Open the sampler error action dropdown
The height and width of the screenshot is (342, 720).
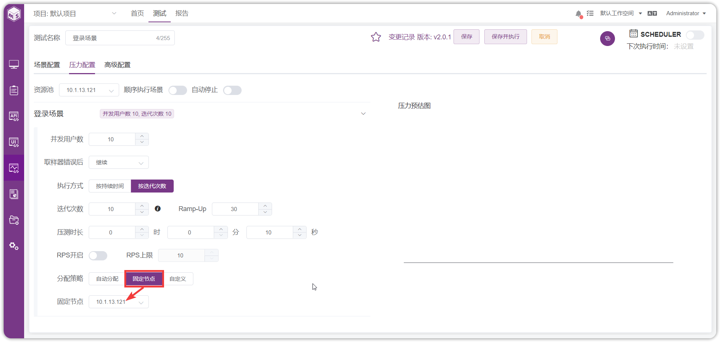119,162
